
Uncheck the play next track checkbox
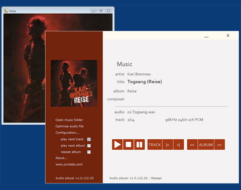click(89, 139)
